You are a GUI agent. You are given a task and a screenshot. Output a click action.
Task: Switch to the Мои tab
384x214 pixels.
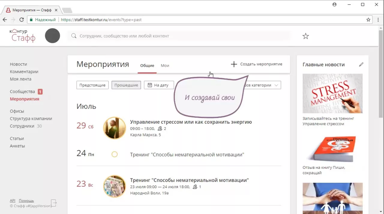click(165, 65)
